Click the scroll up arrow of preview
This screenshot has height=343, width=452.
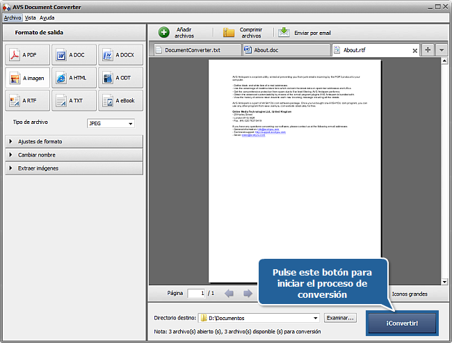(x=444, y=61)
